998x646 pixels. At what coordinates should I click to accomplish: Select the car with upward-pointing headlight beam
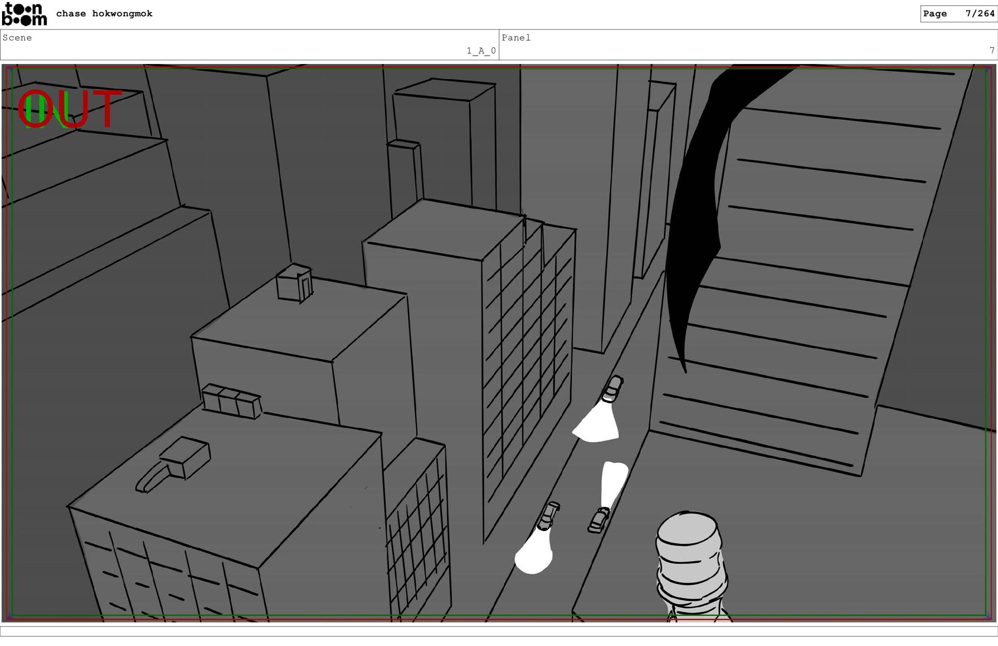click(599, 520)
